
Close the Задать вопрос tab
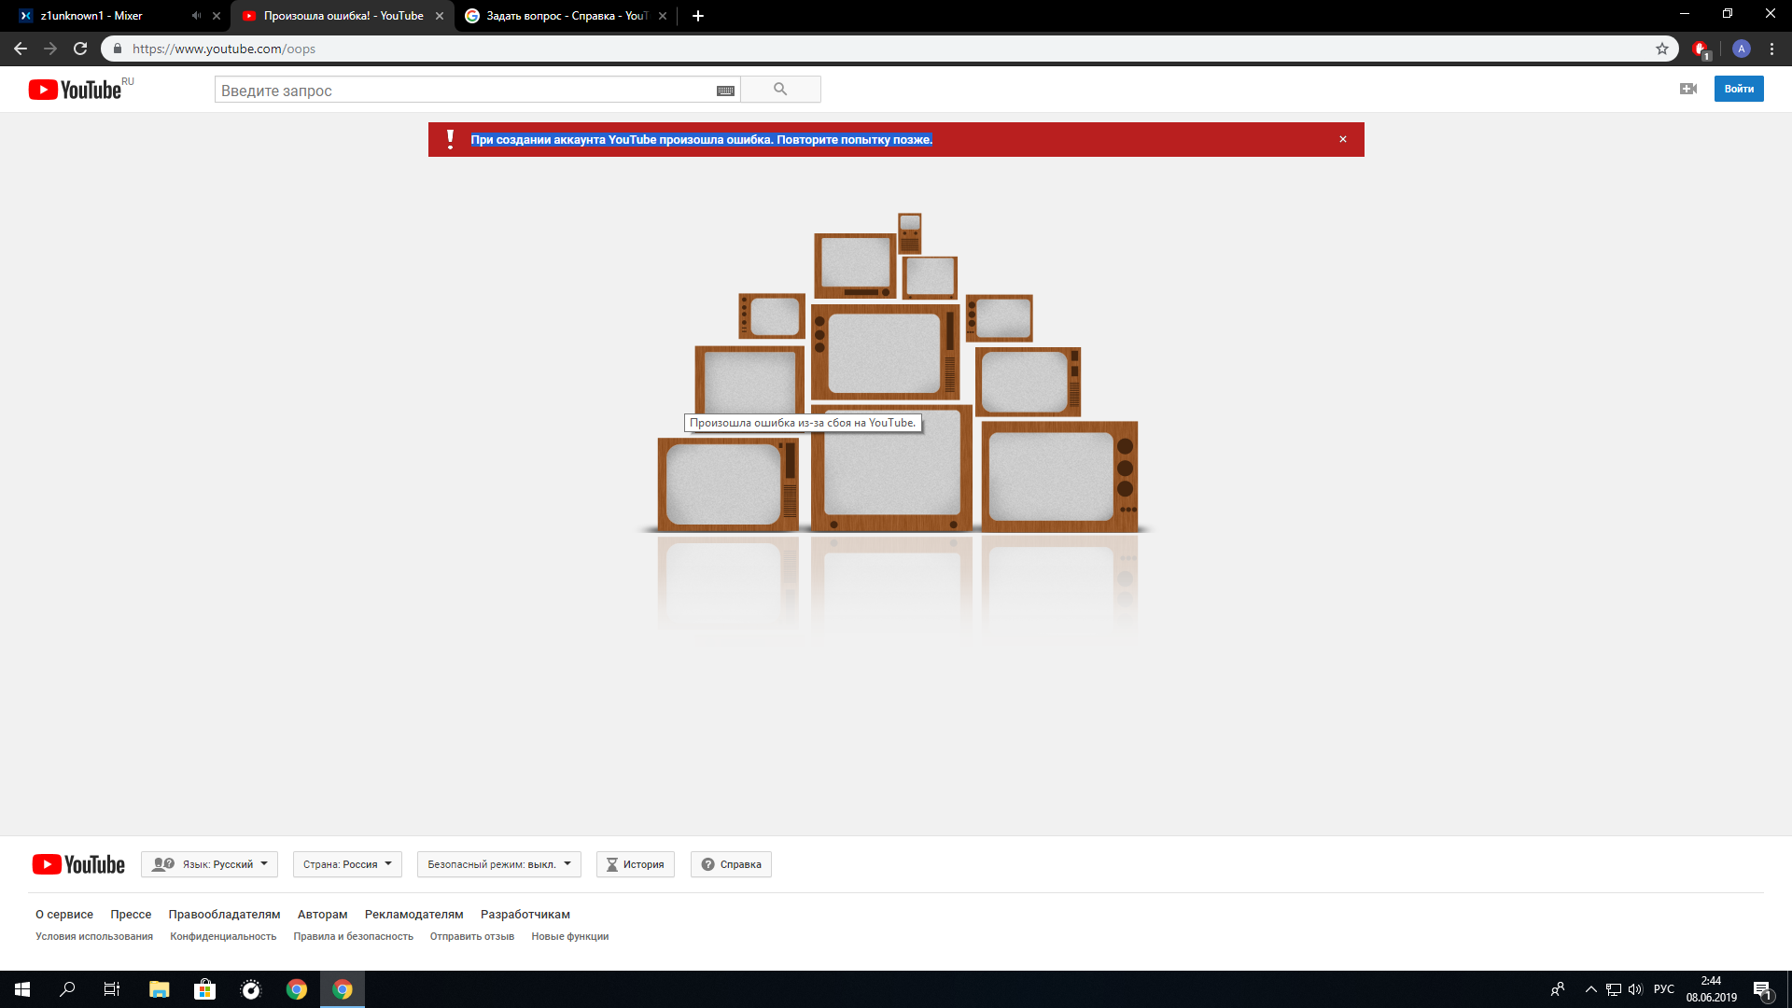663,16
